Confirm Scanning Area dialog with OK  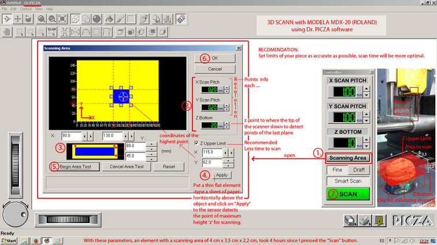click(x=214, y=58)
